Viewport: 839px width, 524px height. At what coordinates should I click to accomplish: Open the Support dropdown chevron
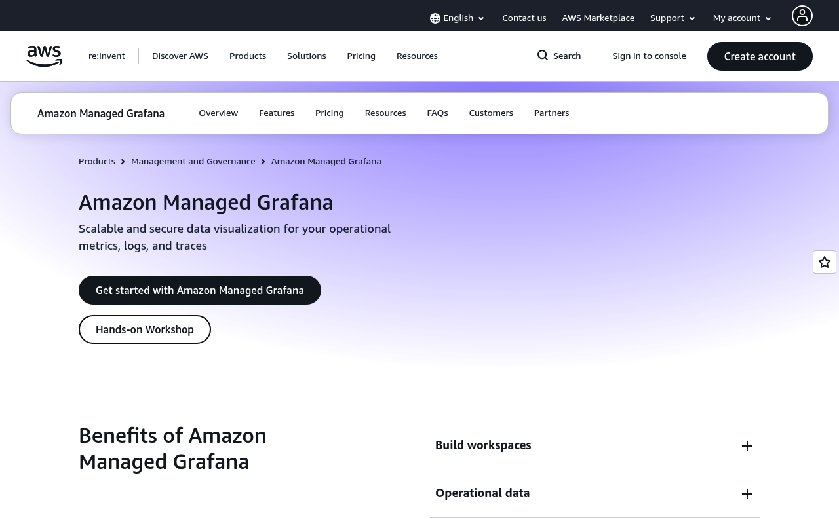(x=692, y=19)
